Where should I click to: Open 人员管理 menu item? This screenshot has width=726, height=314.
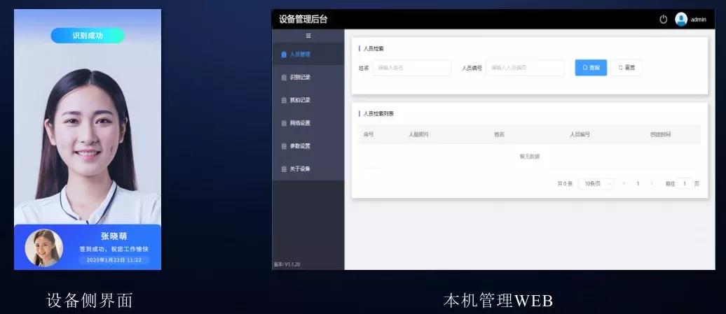tap(308, 55)
